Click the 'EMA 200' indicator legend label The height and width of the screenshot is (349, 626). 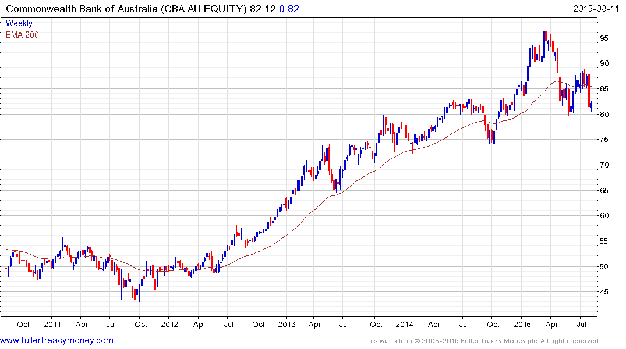(x=22, y=35)
